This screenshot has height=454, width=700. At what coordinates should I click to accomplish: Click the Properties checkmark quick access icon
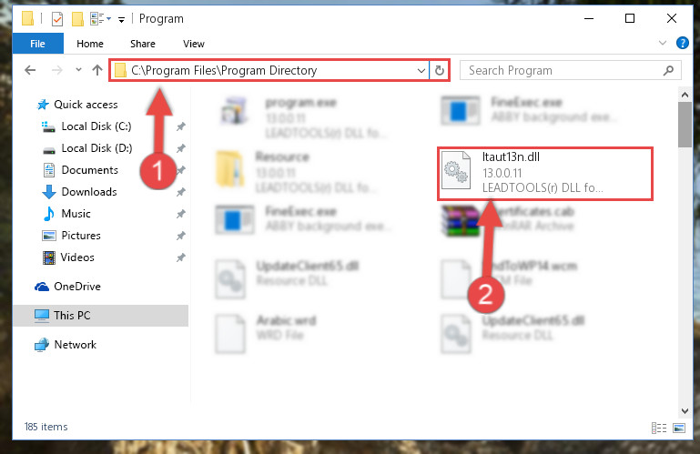(x=57, y=19)
